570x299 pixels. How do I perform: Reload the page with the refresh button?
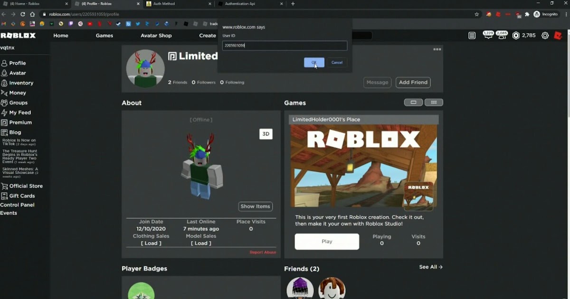coord(23,14)
